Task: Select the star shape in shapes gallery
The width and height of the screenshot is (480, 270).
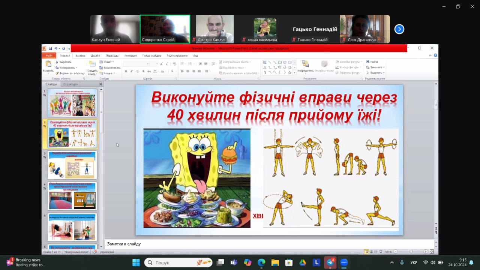Action: pyautogui.click(x=289, y=72)
